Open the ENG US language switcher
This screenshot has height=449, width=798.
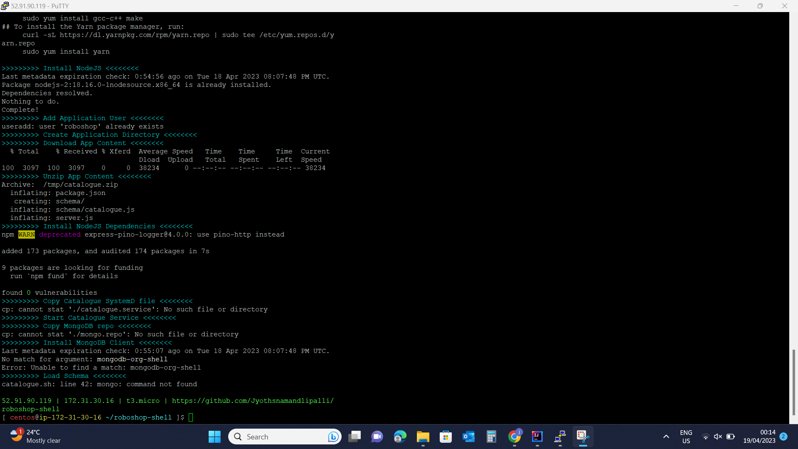coord(686,437)
